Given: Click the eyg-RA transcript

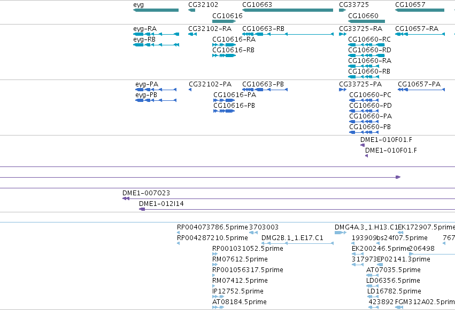Looking at the screenshot, I should click(x=156, y=34).
